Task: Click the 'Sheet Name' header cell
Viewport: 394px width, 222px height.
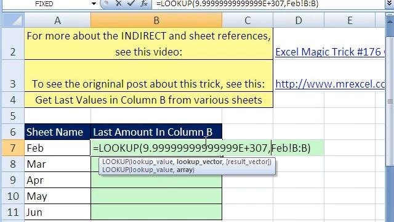Action: (57, 131)
